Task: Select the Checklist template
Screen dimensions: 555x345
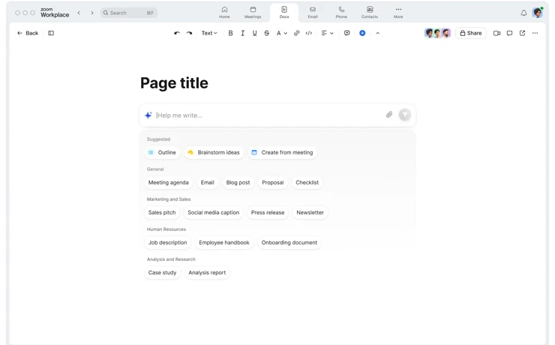Action: tap(307, 182)
